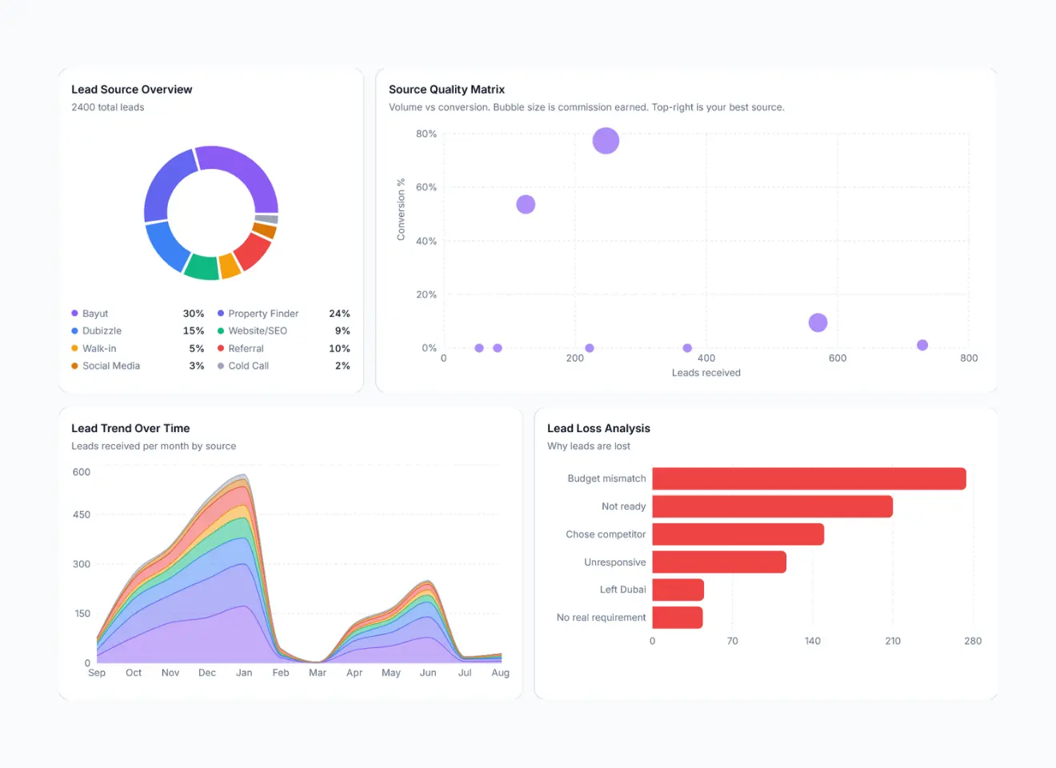Click the Dubizzle blue legend dot

74,330
